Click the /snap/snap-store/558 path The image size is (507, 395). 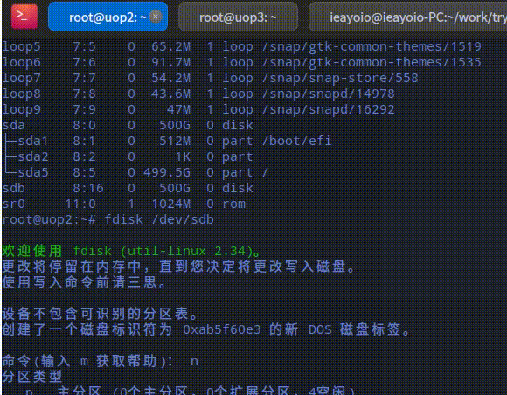coord(340,78)
